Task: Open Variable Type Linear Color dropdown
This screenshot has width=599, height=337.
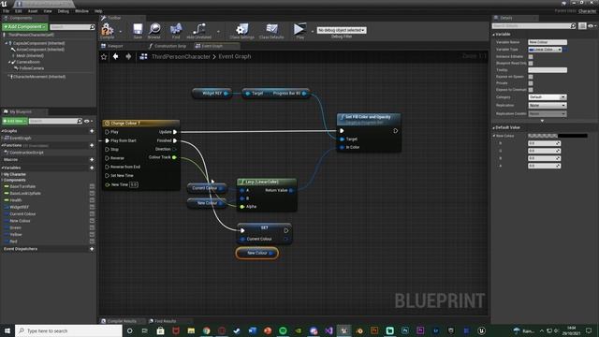Action: coord(545,50)
